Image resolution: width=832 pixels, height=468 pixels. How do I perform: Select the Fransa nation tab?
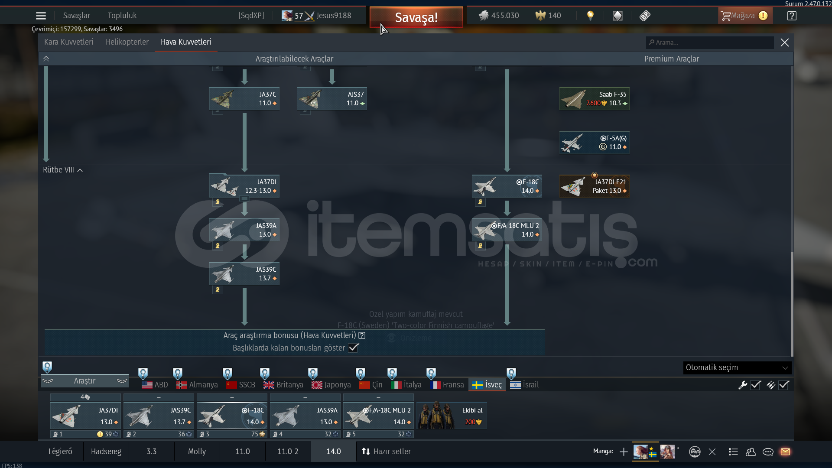(447, 385)
